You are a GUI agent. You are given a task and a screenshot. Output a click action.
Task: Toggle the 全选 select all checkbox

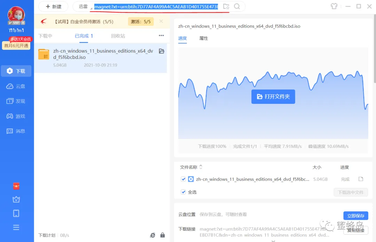pos(183,192)
